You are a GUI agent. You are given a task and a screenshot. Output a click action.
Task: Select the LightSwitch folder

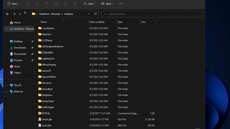tap(46, 58)
